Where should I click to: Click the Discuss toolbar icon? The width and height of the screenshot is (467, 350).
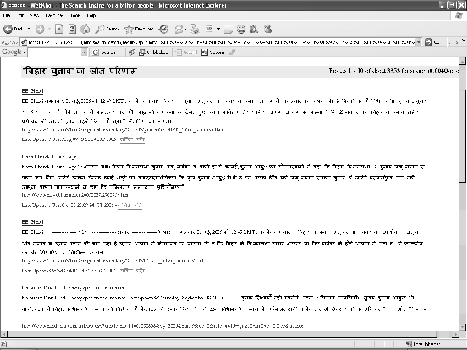(228, 29)
